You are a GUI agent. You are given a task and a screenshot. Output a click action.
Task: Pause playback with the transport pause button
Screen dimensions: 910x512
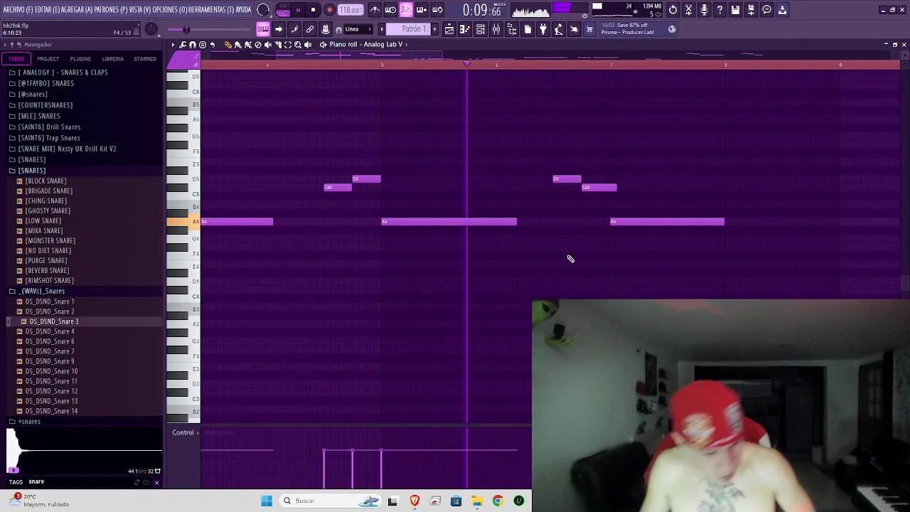click(x=298, y=10)
